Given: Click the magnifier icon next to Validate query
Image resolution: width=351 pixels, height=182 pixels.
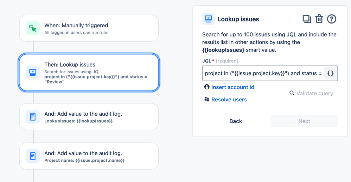Looking at the screenshot, I should 292,93.
